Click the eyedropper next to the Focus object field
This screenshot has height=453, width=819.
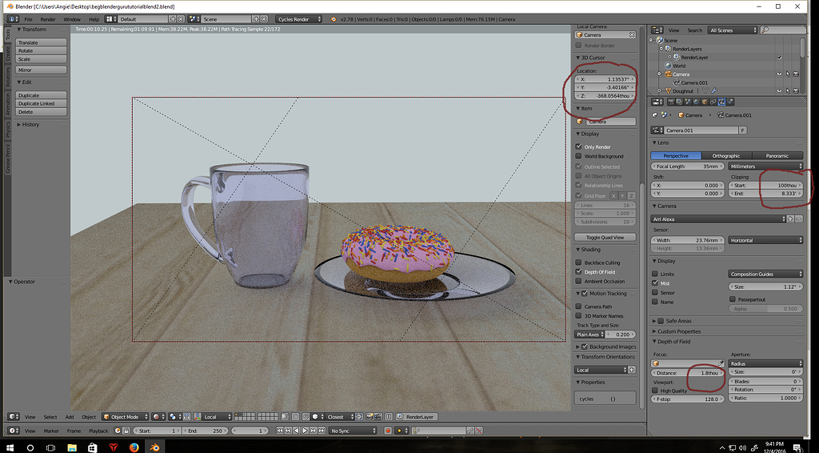click(x=721, y=363)
